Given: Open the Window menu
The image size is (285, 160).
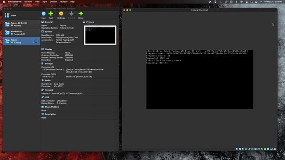Looking at the screenshot, I should click(64, 2).
